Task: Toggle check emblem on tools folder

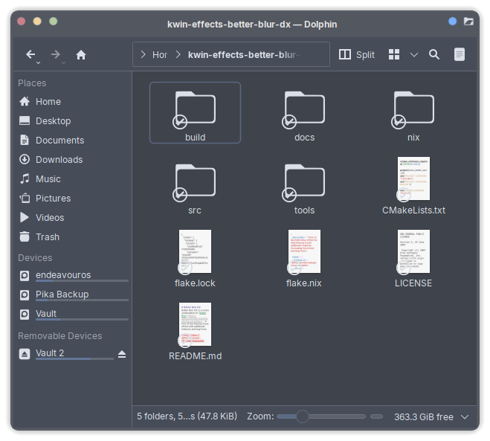Action: pyautogui.click(x=289, y=195)
